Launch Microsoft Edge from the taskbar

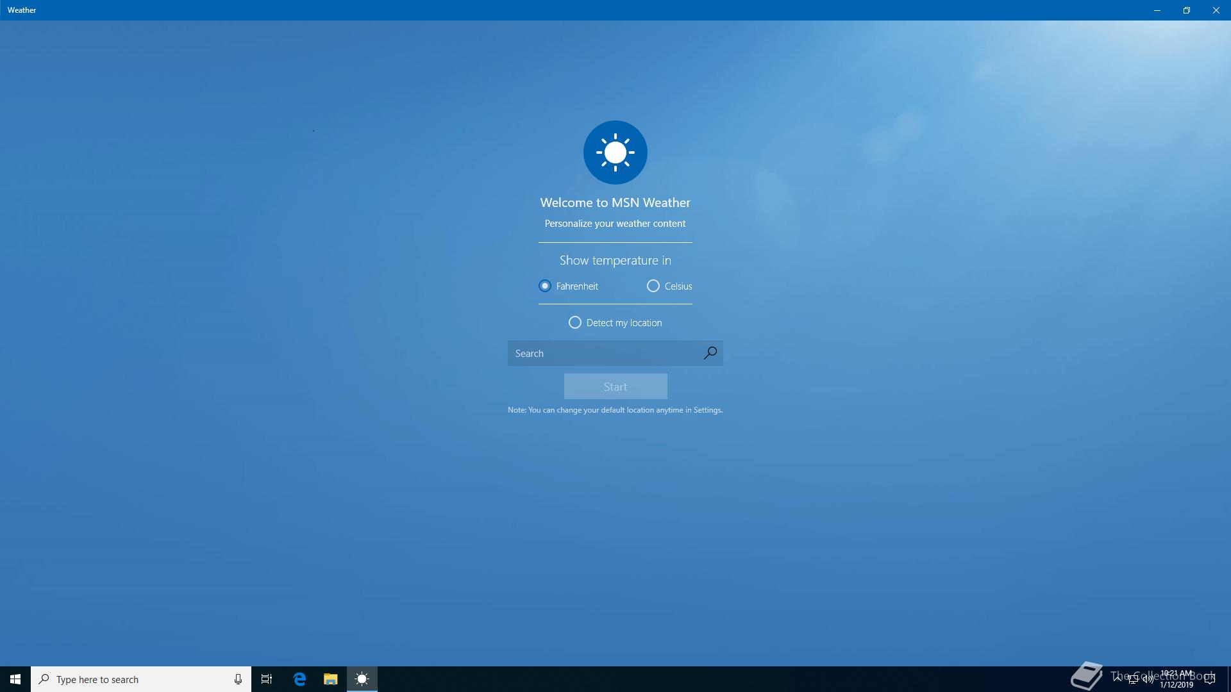[x=299, y=679]
